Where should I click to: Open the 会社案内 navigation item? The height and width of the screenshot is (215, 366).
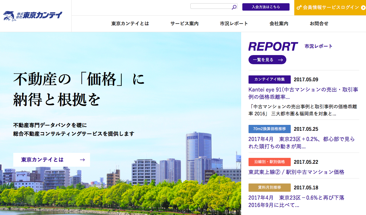[x=279, y=24]
